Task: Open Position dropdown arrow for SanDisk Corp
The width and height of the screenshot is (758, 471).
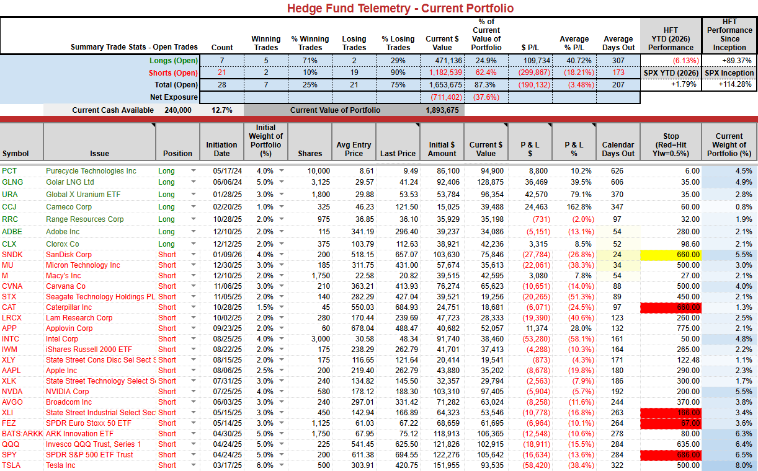Action: point(193,255)
